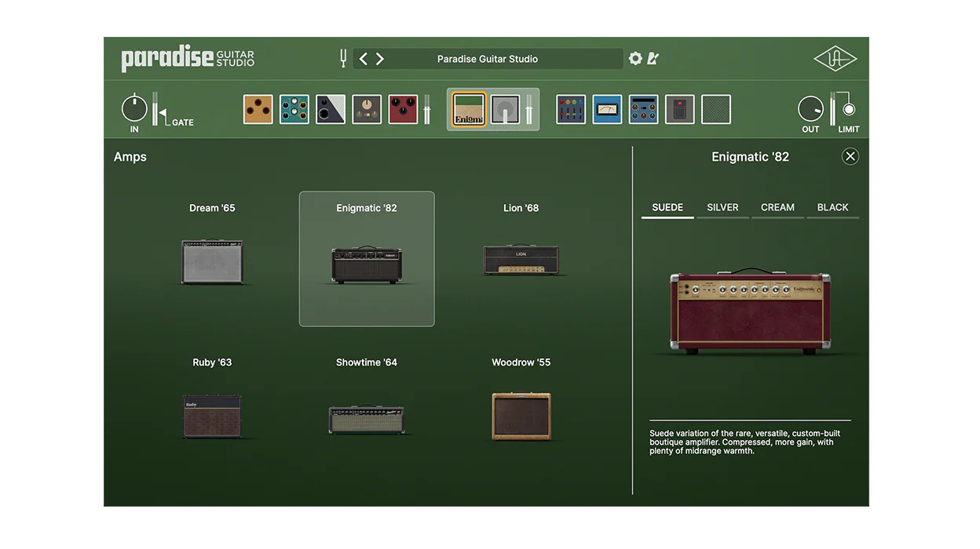Select the red two-knob pedal icon
This screenshot has width=980, height=549.
(403, 110)
